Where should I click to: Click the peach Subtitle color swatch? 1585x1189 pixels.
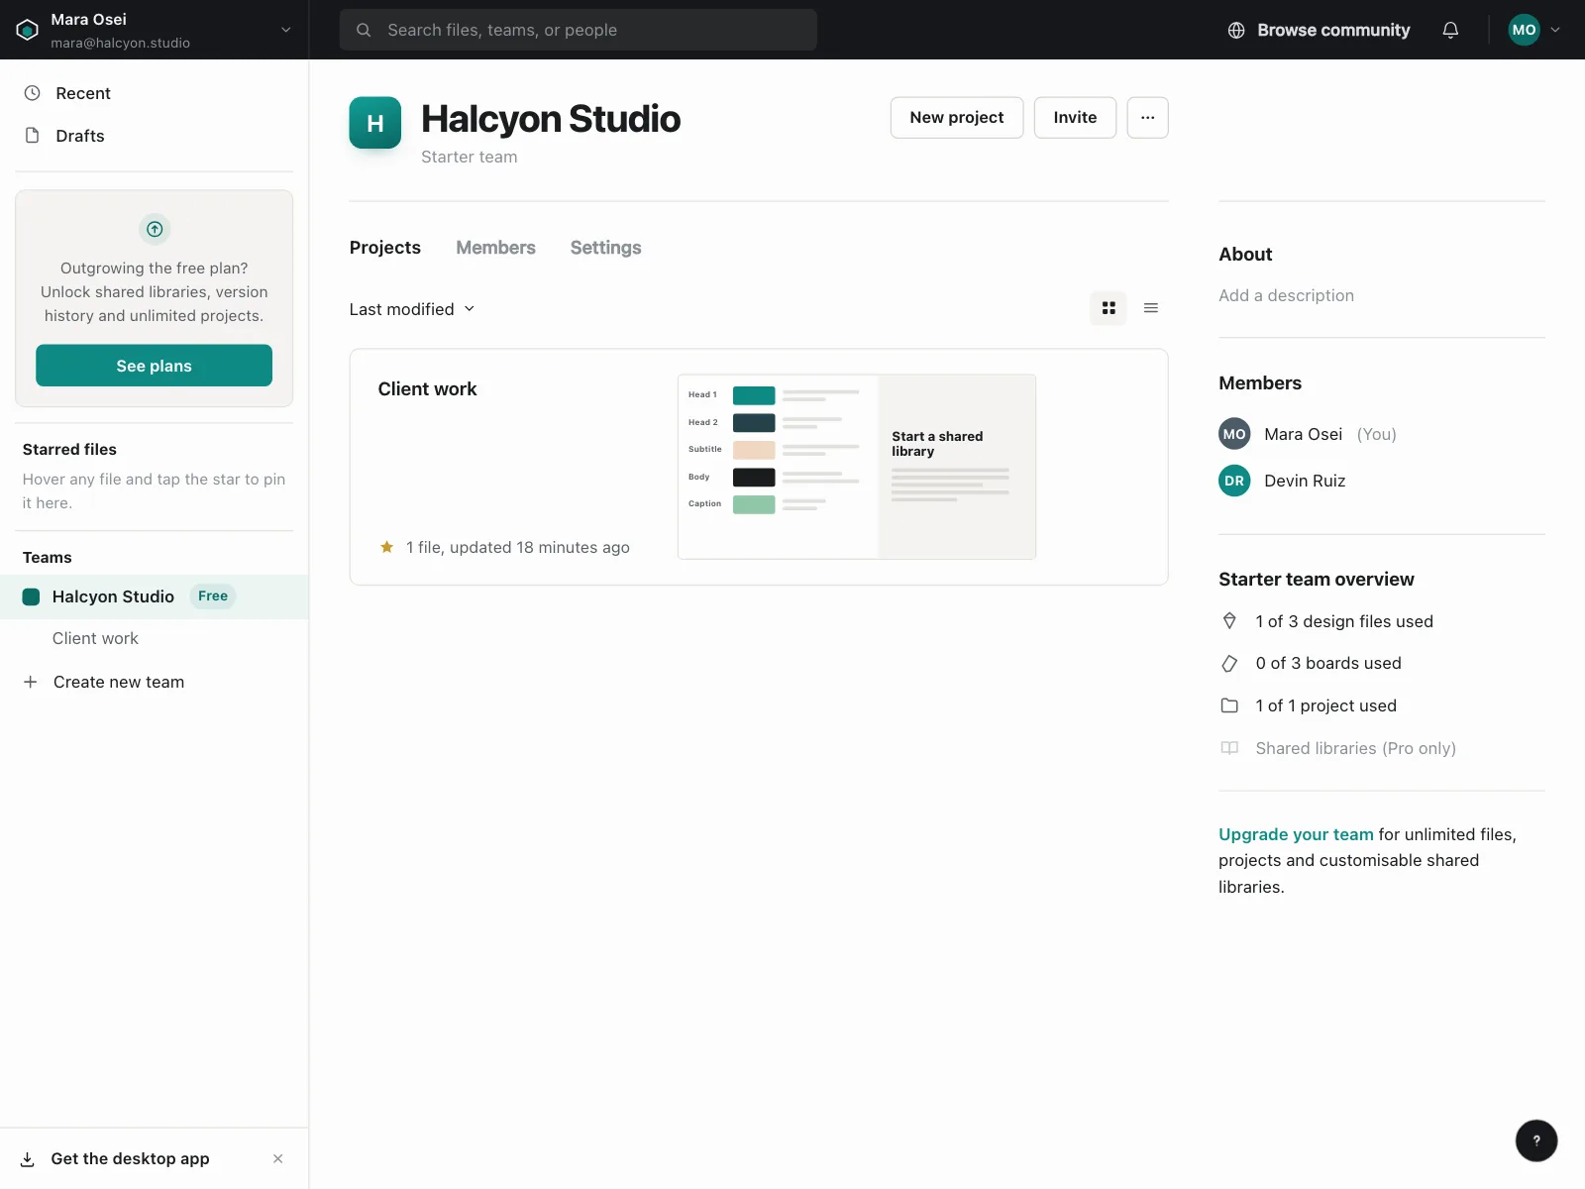pyautogui.click(x=754, y=450)
